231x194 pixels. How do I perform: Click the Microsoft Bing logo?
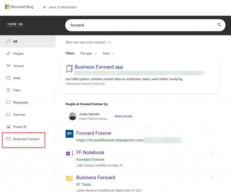(x=19, y=7)
